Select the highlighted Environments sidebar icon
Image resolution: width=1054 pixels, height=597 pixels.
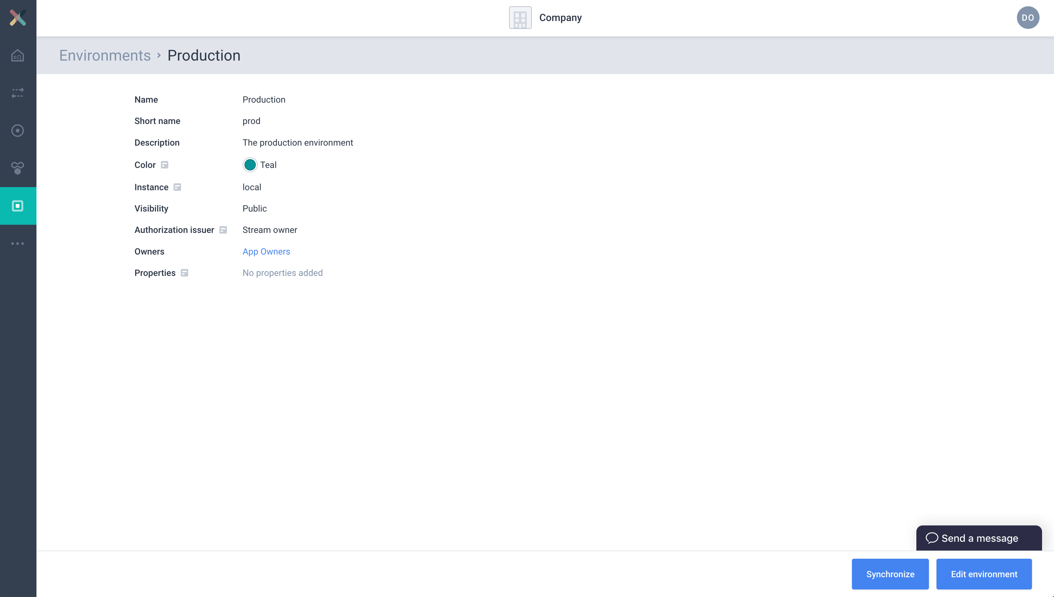tap(18, 206)
